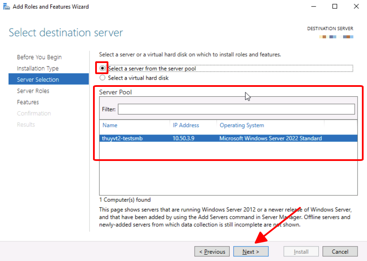Viewport: 367px width, 261px height.
Task: Maximize the wizard window
Action: pos(335,6)
